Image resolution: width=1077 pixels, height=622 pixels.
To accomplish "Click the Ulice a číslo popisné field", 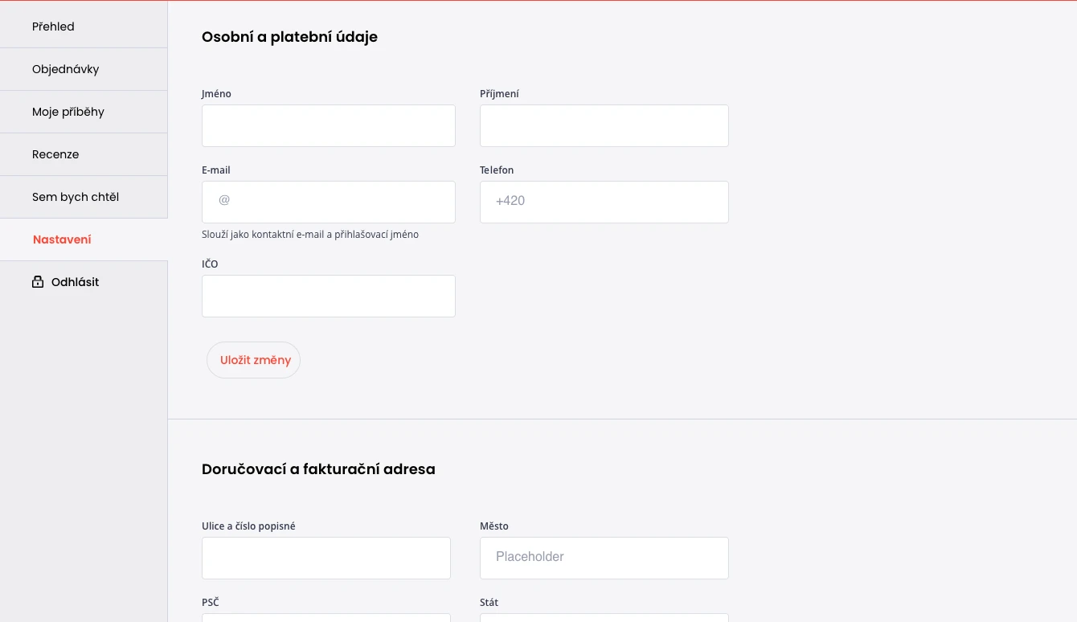I will (x=326, y=558).
